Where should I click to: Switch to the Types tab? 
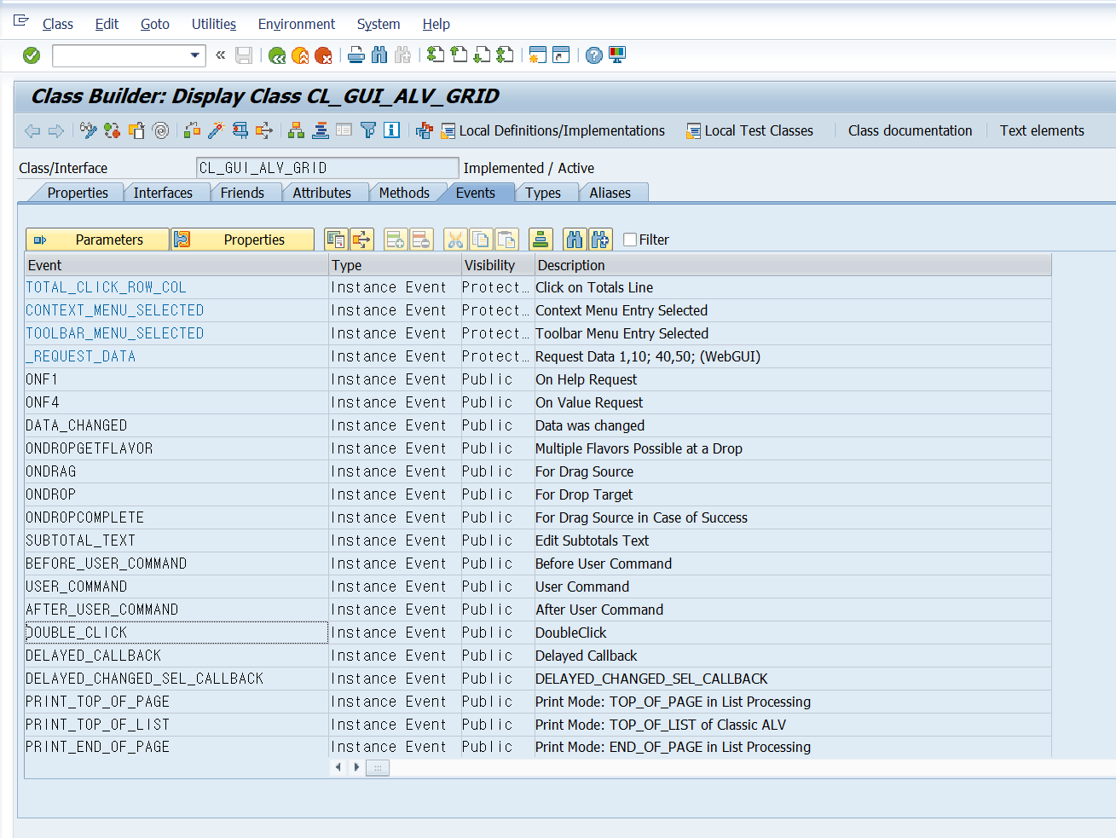pos(543,193)
